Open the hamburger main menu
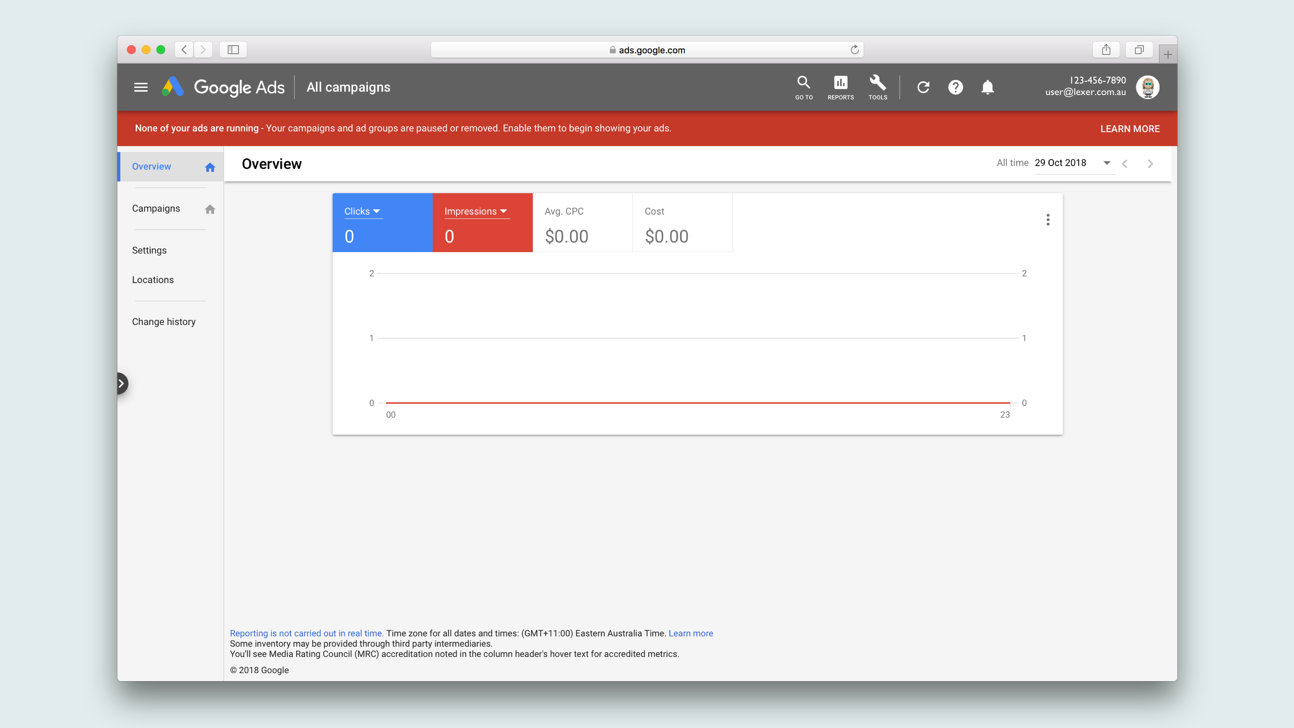The image size is (1294, 728). 141,87
